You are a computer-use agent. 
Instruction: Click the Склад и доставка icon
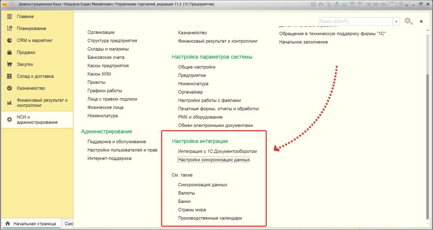tap(9, 76)
